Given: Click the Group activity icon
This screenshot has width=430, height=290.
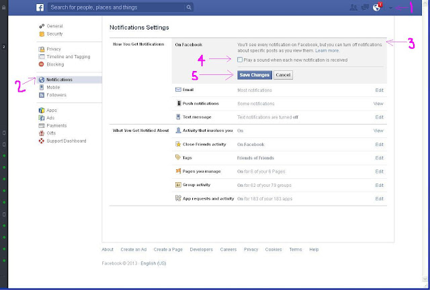Looking at the screenshot, I should pos(178,185).
